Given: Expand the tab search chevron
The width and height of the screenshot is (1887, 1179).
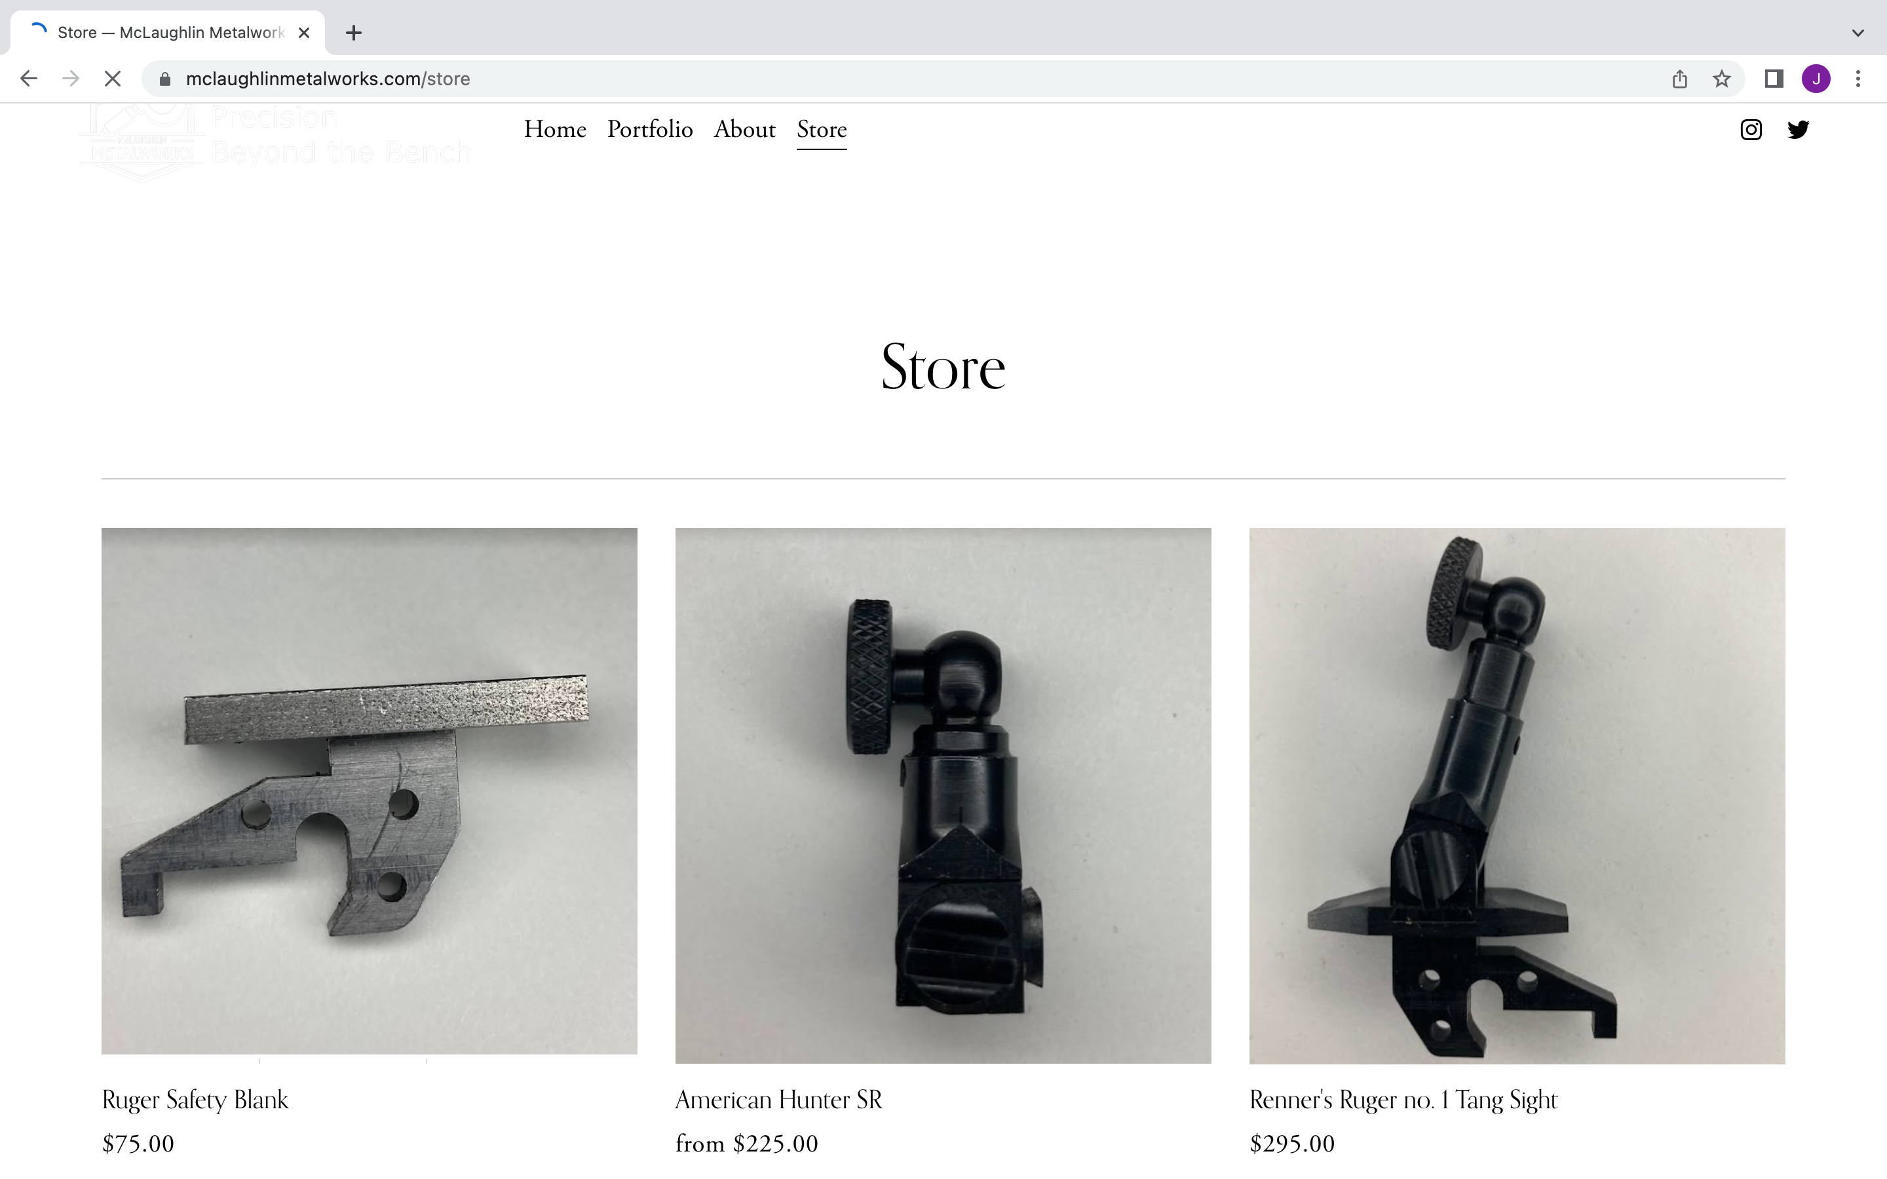Looking at the screenshot, I should [1858, 33].
